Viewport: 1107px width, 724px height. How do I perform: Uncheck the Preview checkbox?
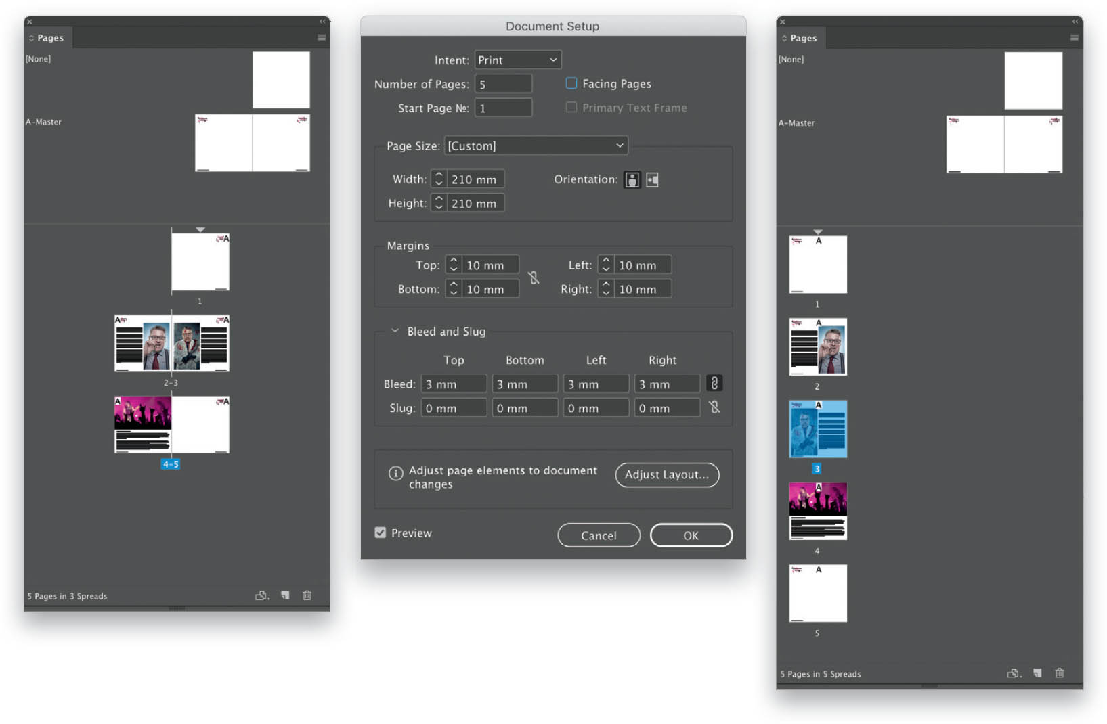(381, 533)
